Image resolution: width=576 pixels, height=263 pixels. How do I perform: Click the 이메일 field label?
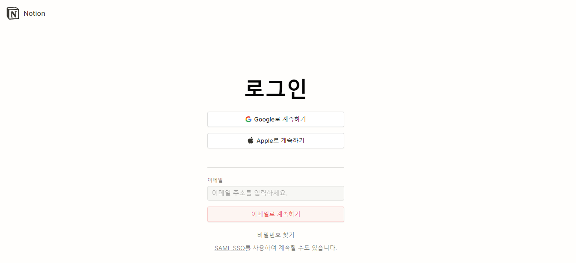pyautogui.click(x=215, y=180)
